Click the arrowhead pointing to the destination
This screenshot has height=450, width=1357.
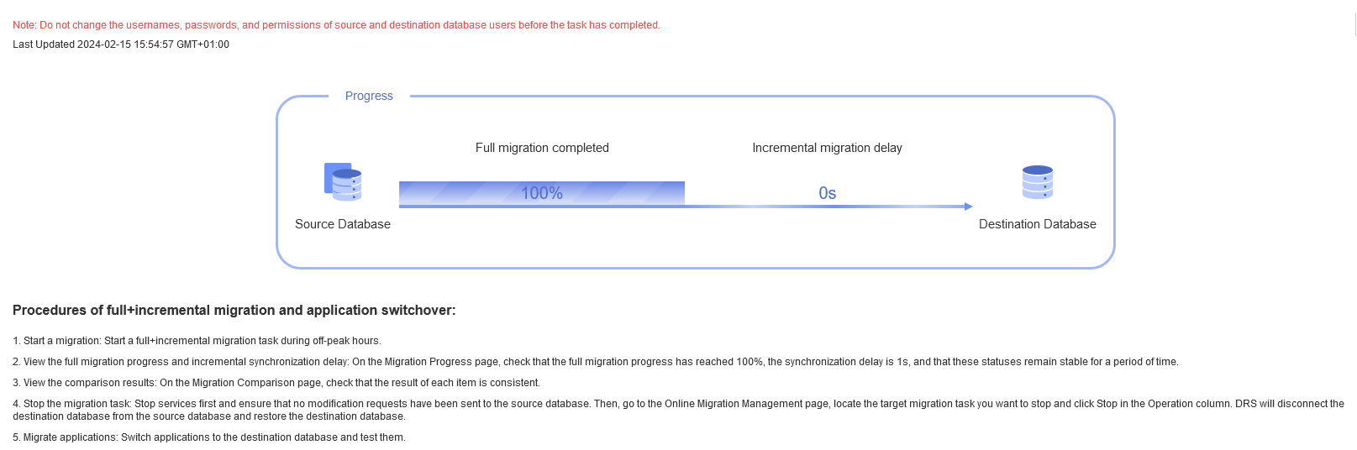pos(968,207)
